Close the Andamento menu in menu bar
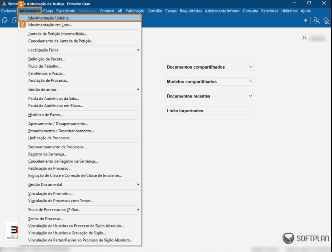Screen dimensions: 332x252 point(30,11)
